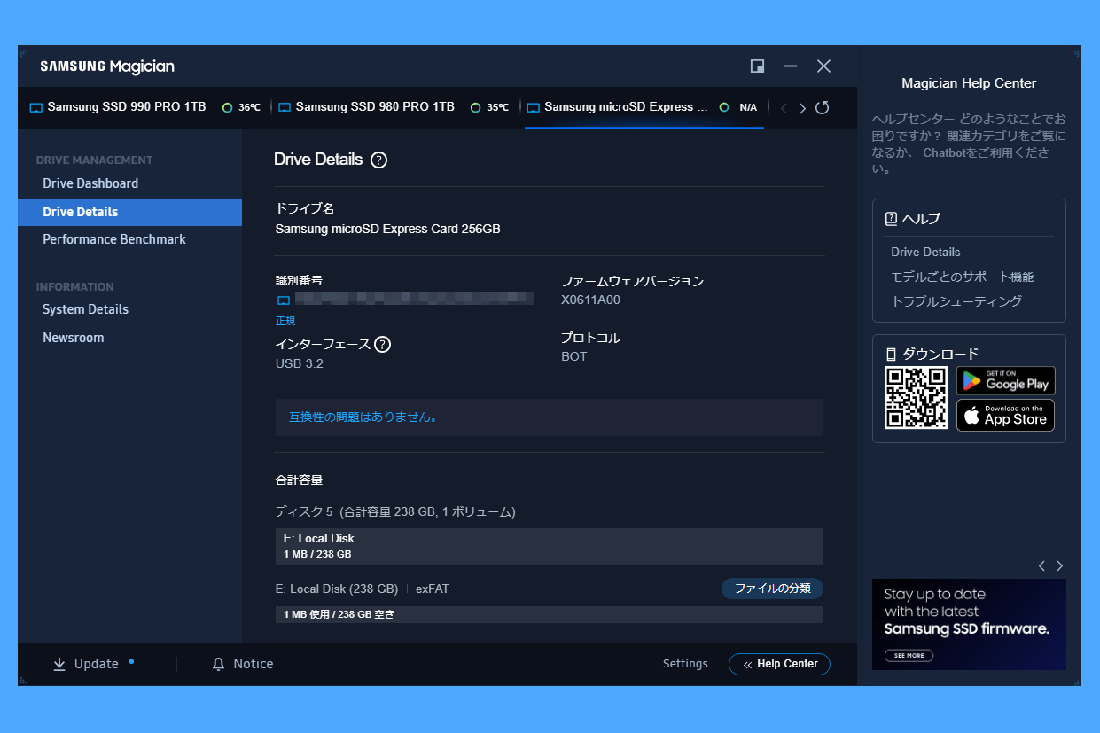Click the Google Play badge
The width and height of the screenshot is (1100, 733).
[x=1005, y=381]
